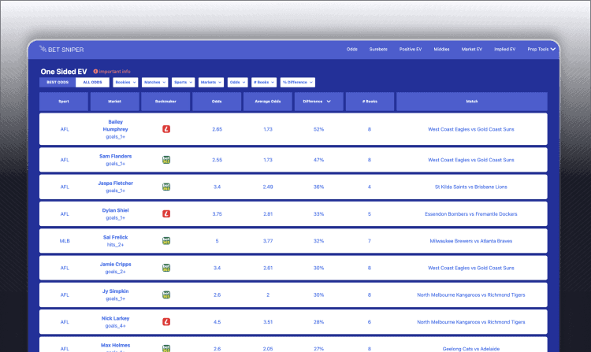
Task: Sort by the Market column header
Action: point(114,102)
